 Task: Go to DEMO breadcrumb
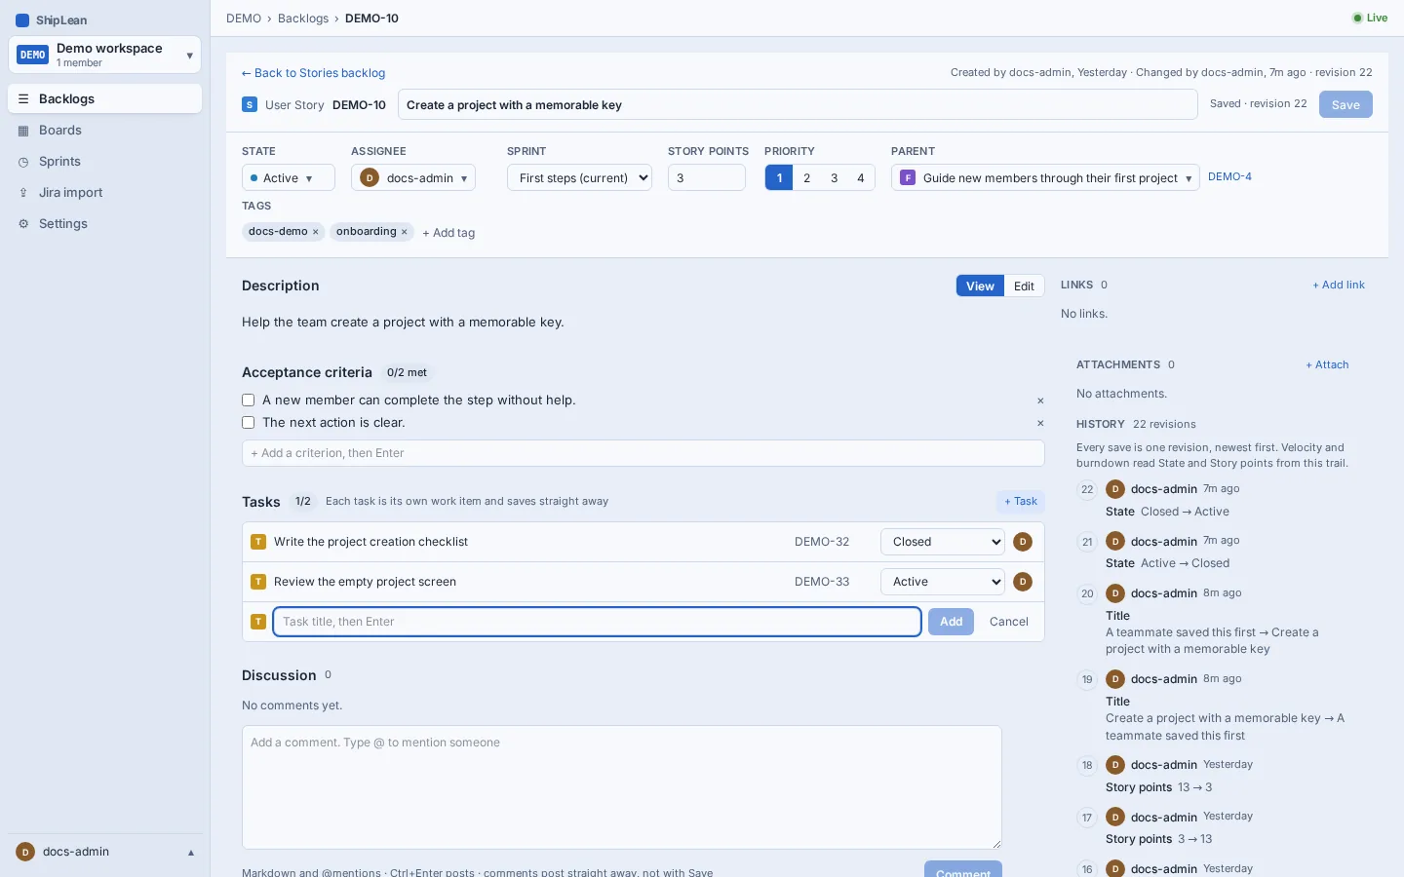tap(244, 19)
